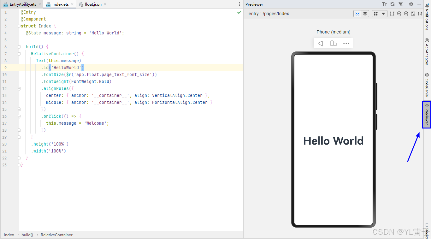Viewport: 431px width, 239px height.
Task: Close the EntryAbility.ets tab
Action: click(x=39, y=4)
